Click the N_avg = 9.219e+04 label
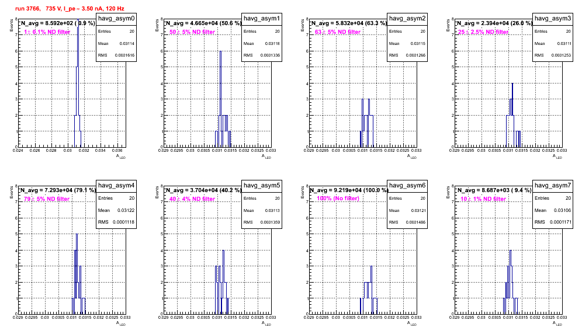Screen dimensions: 582x334 [348, 190]
